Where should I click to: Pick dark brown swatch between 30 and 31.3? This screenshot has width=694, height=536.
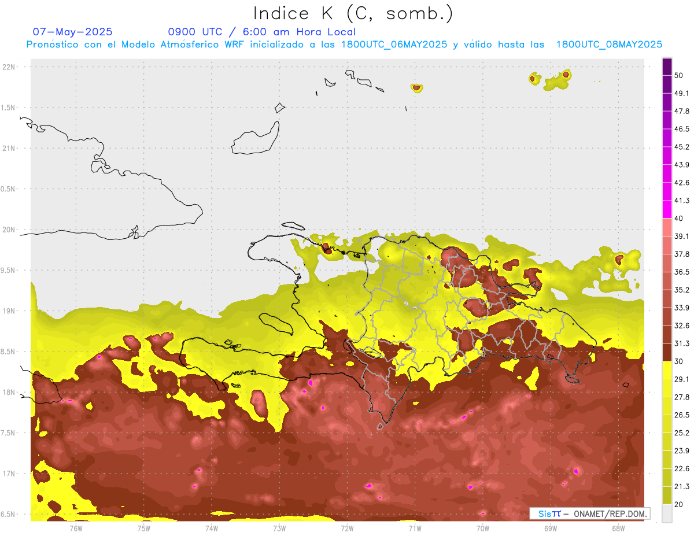coord(667,352)
